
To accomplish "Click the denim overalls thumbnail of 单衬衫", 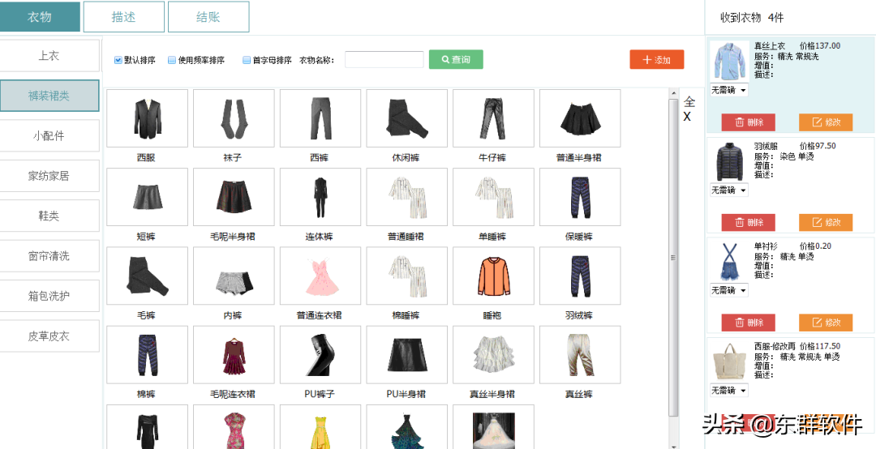I will [x=729, y=261].
